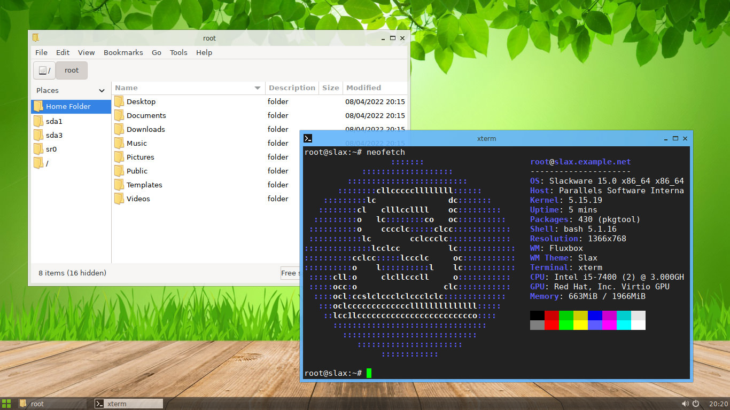Collapse the Places sidebar panel
The width and height of the screenshot is (730, 410).
(102, 91)
